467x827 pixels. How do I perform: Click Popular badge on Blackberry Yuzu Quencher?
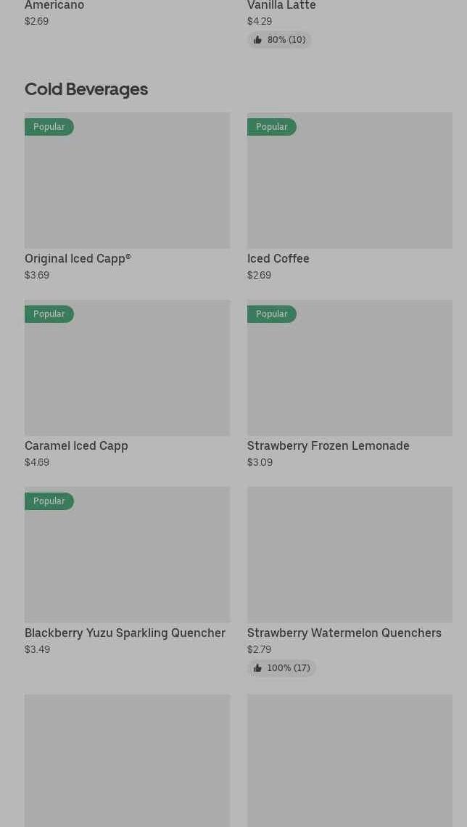click(49, 501)
